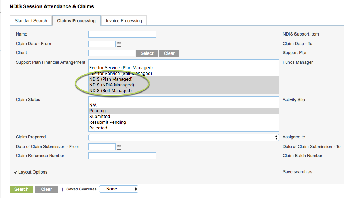Image resolution: width=344 pixels, height=198 pixels.
Task: Focus the Name input field
Action: click(122, 34)
